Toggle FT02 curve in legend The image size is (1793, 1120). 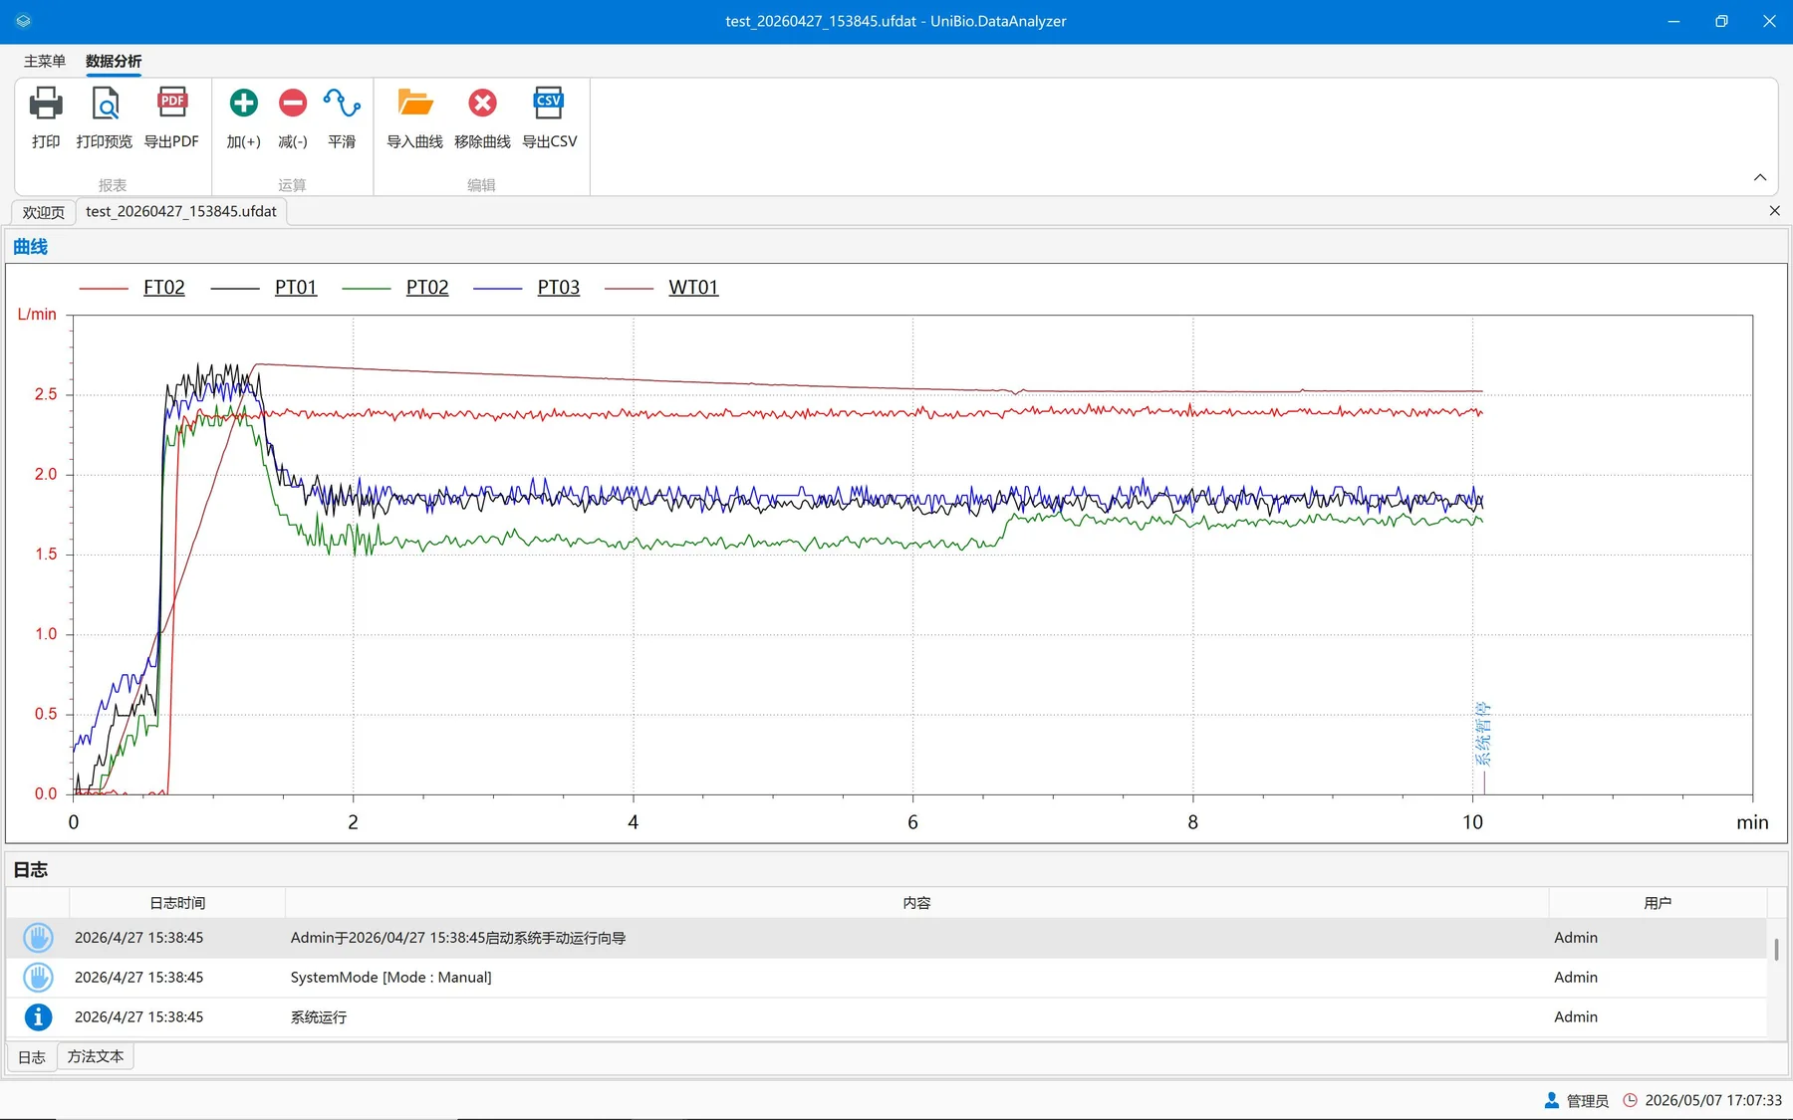coord(164,288)
